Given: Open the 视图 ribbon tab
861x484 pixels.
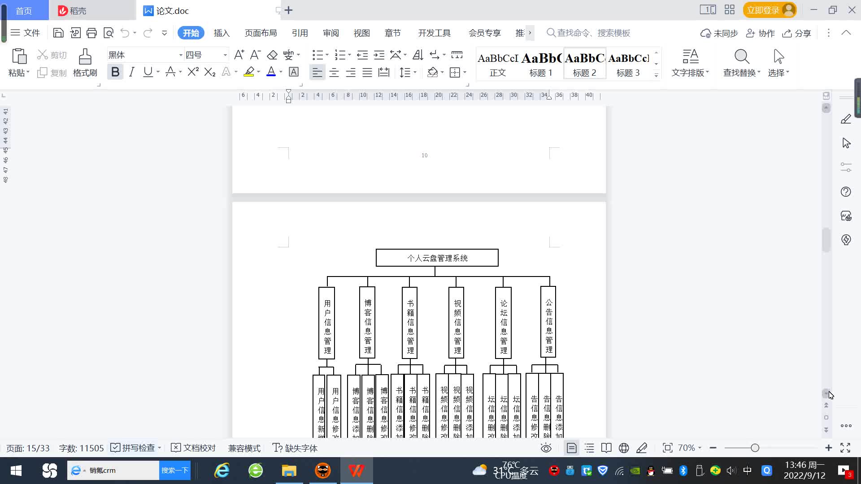Looking at the screenshot, I should point(361,33).
